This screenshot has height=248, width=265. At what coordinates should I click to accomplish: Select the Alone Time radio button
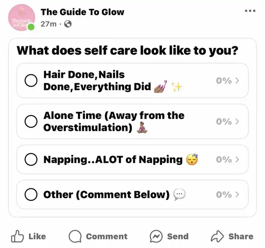click(31, 121)
